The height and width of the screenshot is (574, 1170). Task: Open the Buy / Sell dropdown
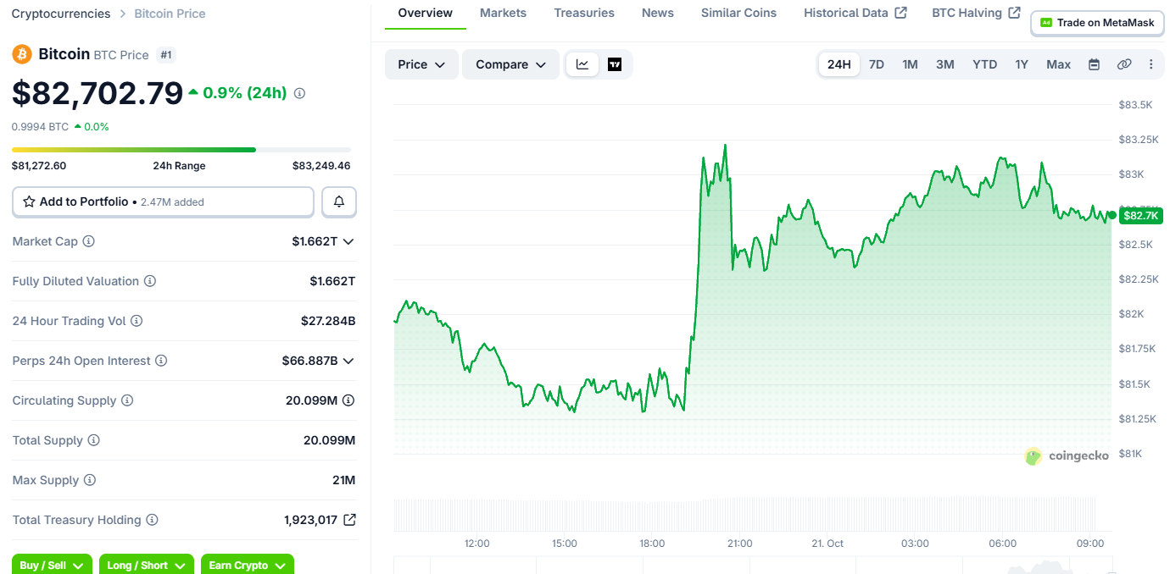coord(53,565)
